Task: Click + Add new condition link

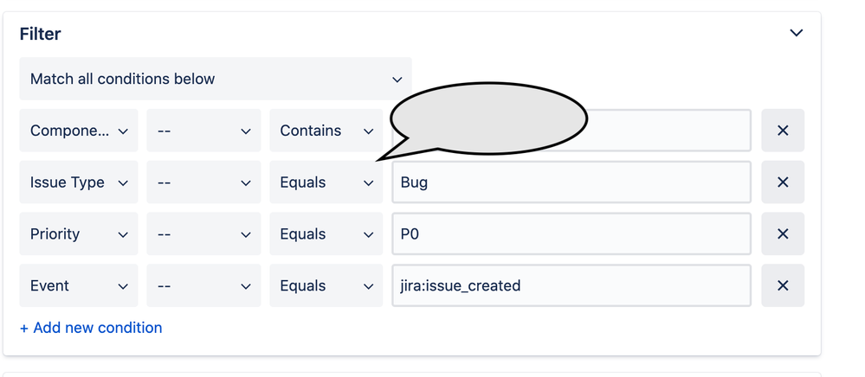Action: (x=91, y=328)
